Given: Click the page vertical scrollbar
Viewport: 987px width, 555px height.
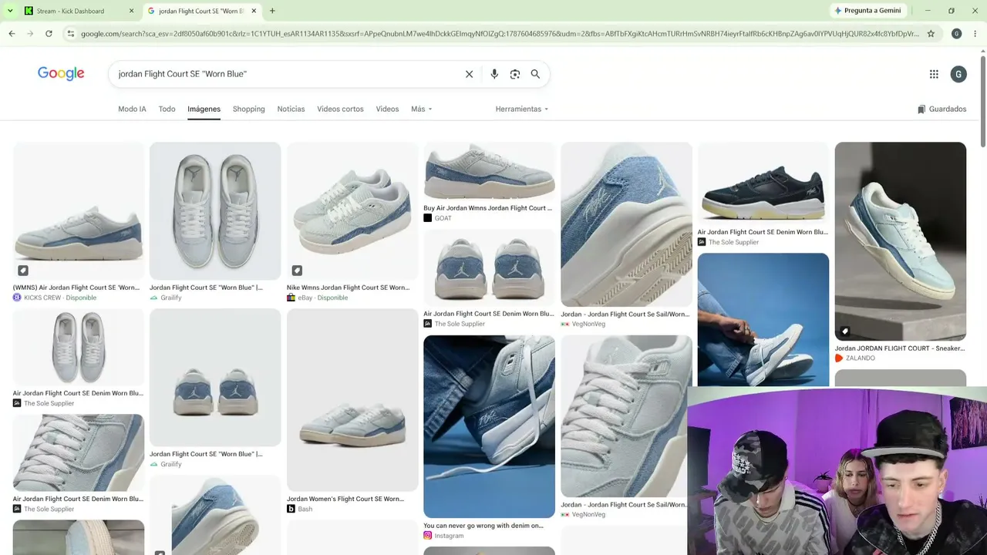Looking at the screenshot, I should point(983,100).
